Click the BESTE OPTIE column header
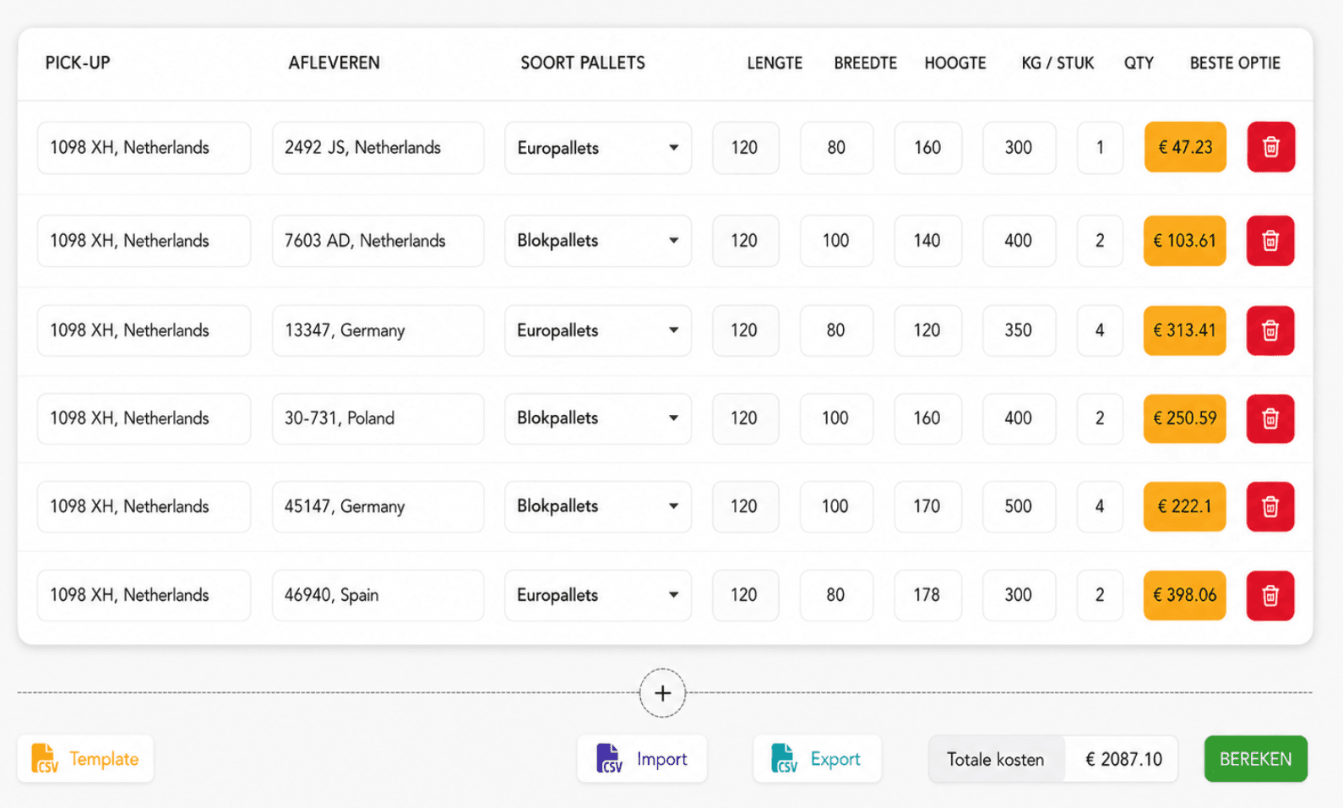1343x808 pixels. 1235,63
